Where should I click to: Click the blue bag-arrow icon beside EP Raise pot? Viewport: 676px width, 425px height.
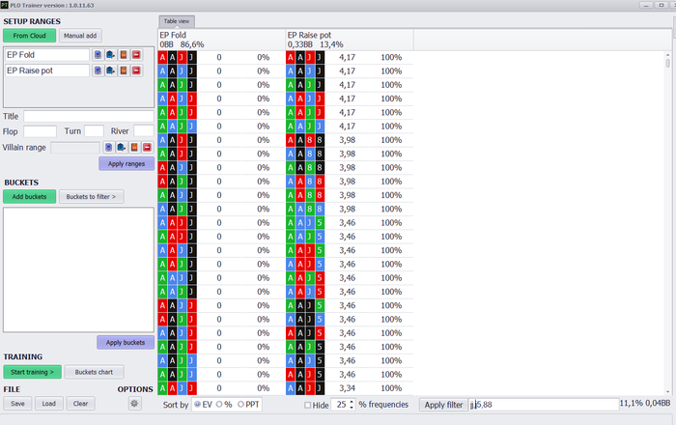(110, 71)
